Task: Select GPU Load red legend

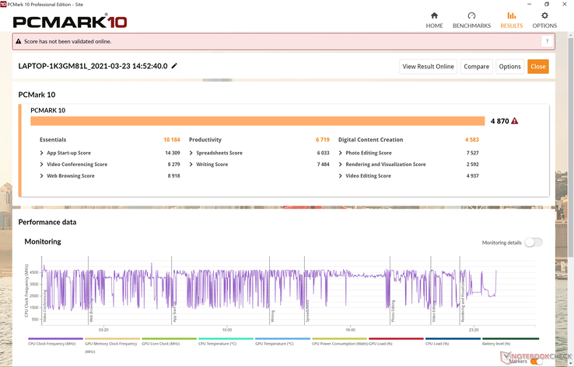Action: (x=396, y=341)
